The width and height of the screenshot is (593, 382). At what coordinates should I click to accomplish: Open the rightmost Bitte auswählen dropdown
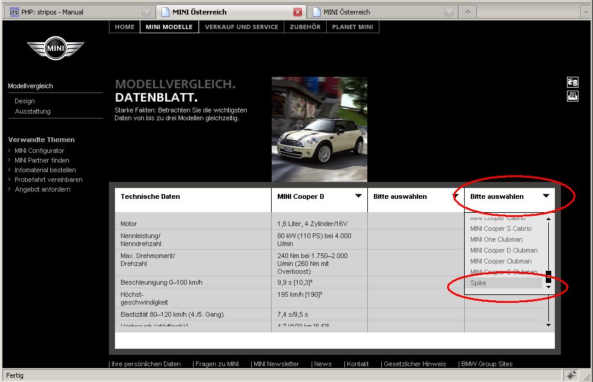546,196
